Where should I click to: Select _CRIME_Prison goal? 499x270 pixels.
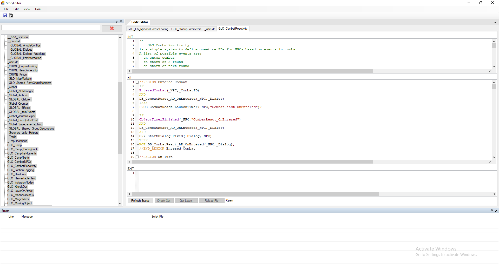tap(17, 75)
